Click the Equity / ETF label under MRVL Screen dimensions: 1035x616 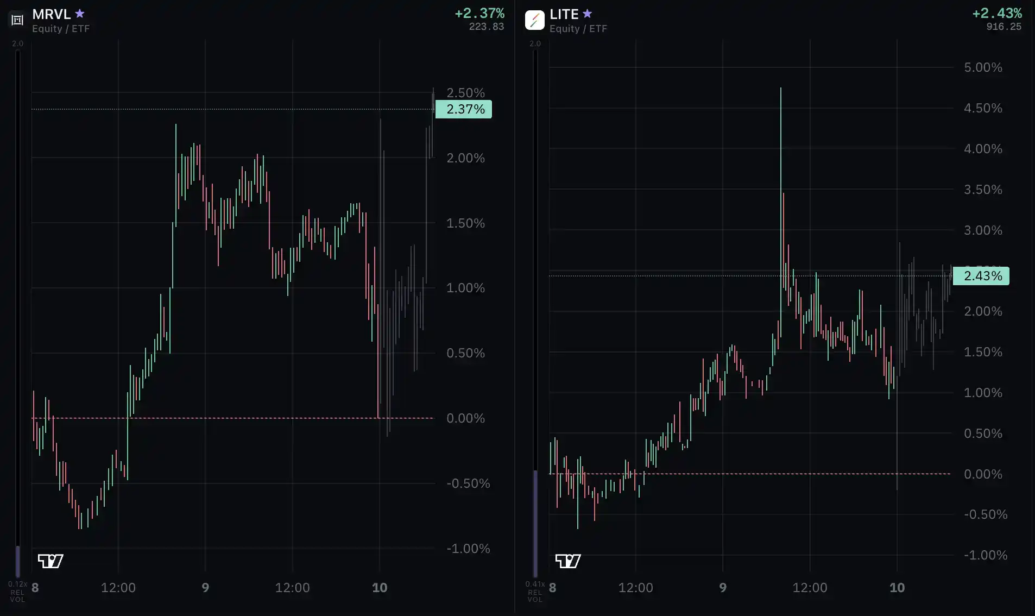pos(61,29)
